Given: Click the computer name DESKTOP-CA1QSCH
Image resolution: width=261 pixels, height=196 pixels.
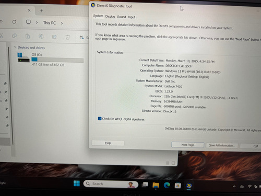Looking at the screenshot, I should pyautogui.click(x=179, y=66).
